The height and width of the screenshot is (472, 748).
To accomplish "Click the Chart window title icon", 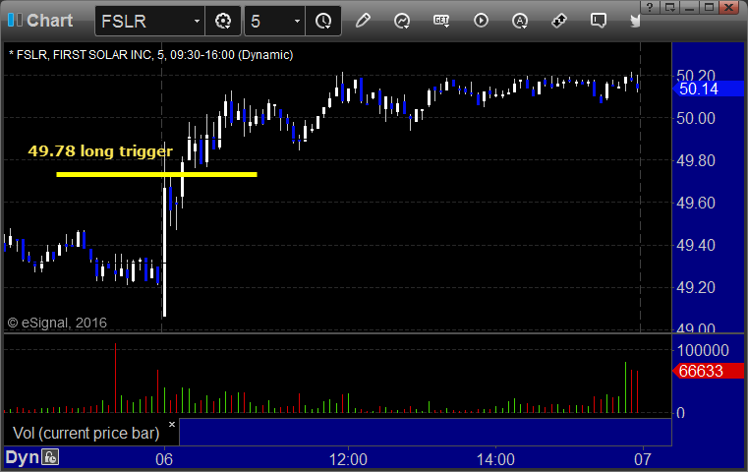I will coord(15,20).
